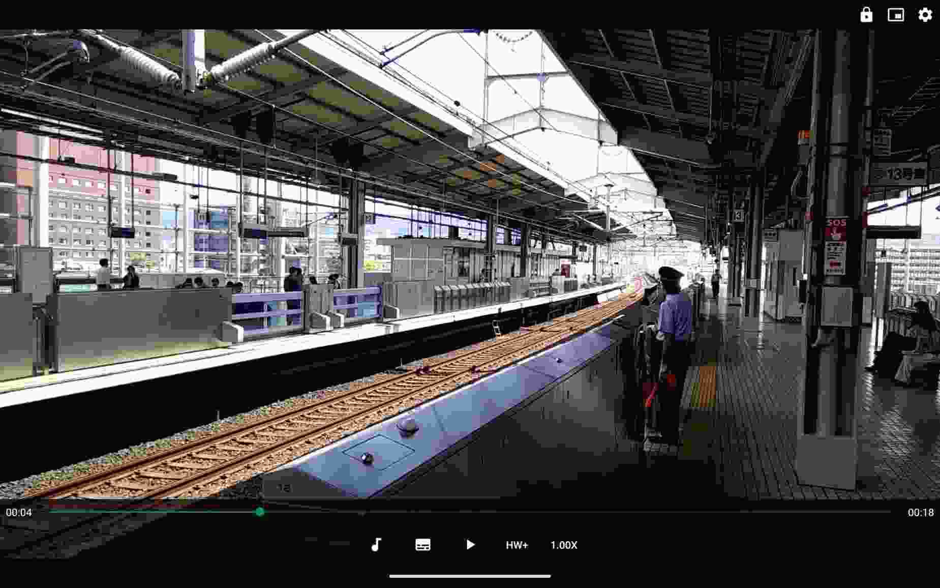
Task: Open the 1.00X playback speed selector
Action: (564, 545)
